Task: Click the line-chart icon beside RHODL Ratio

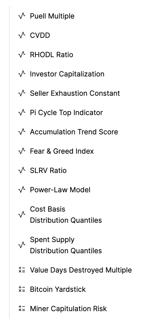Action: 22,55
